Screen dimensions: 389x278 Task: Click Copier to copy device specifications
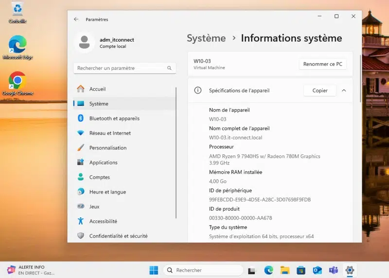pos(319,90)
